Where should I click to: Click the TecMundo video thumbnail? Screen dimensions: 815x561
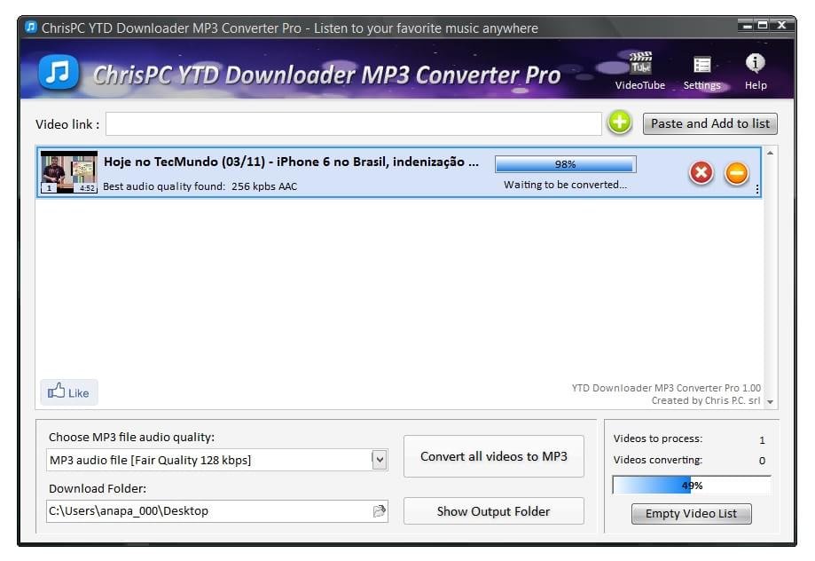[68, 172]
